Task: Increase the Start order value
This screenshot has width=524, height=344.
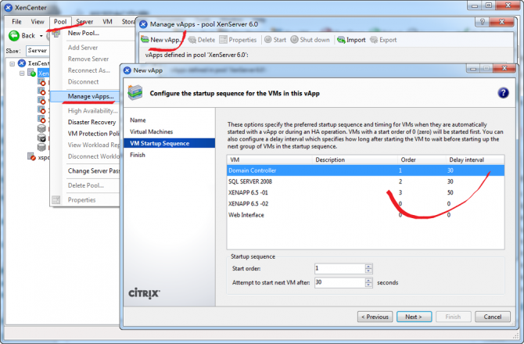Action: (x=368, y=266)
